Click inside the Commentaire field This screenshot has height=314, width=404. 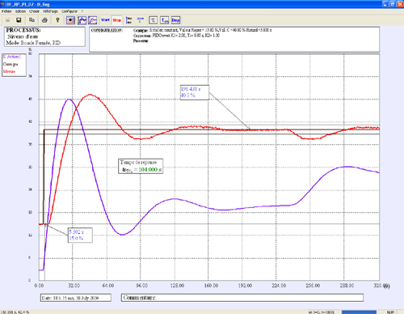pyautogui.click(x=242, y=298)
